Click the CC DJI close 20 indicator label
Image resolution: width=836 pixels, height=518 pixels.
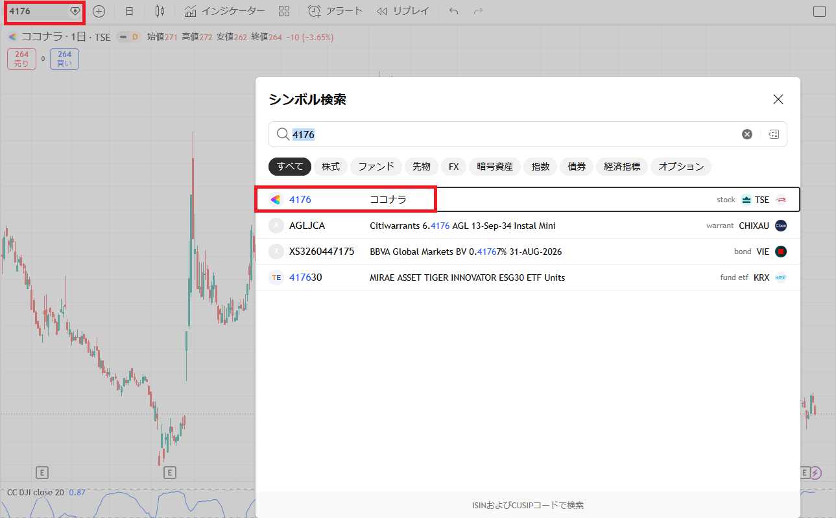(x=36, y=492)
